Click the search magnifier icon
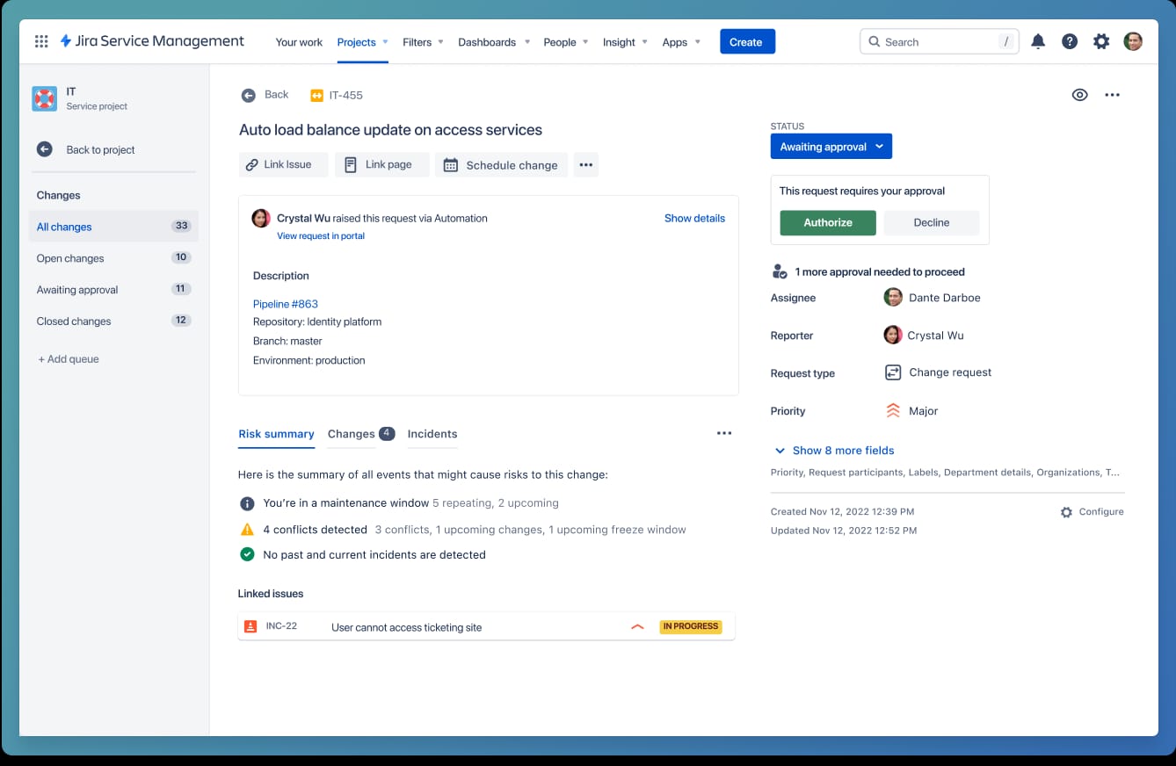Image resolution: width=1176 pixels, height=766 pixels. [875, 41]
